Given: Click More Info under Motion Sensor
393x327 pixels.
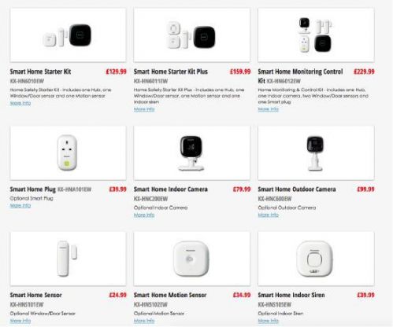Looking at the screenshot, I should coord(144,321).
